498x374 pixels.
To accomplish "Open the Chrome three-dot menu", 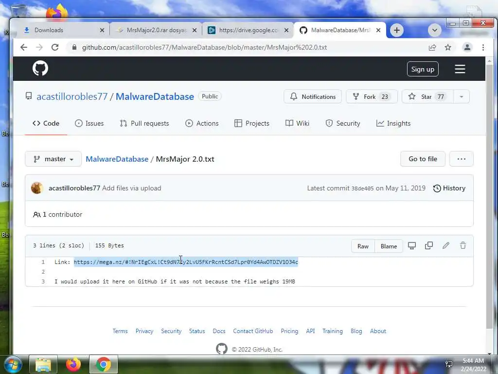I will pyautogui.click(x=483, y=47).
